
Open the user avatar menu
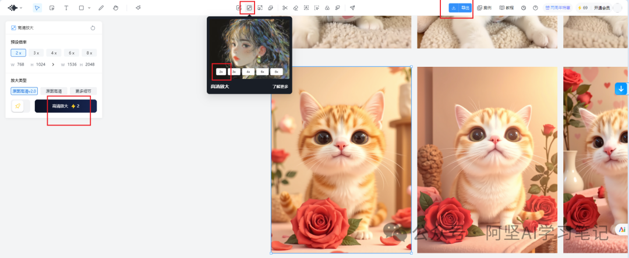tap(617, 8)
